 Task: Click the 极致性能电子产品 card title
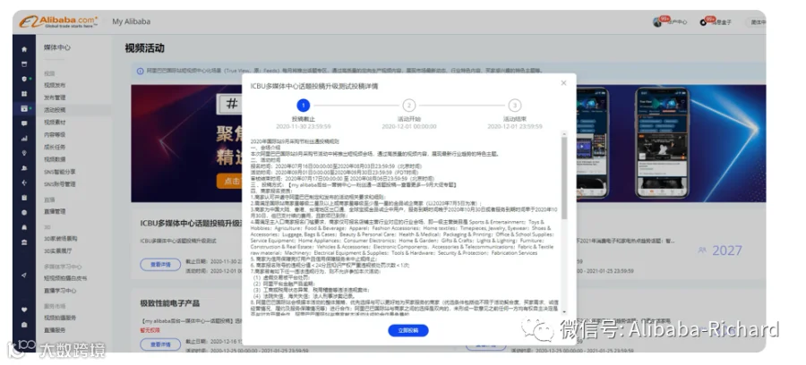(x=169, y=303)
